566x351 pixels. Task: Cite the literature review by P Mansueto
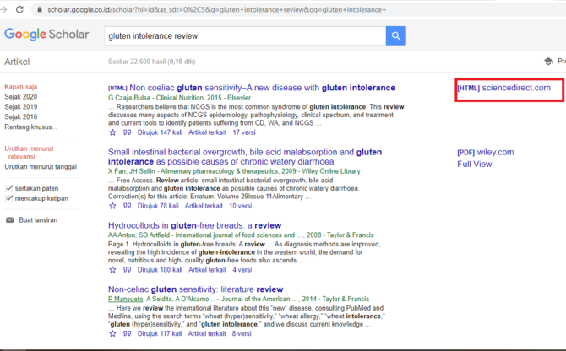(127, 333)
